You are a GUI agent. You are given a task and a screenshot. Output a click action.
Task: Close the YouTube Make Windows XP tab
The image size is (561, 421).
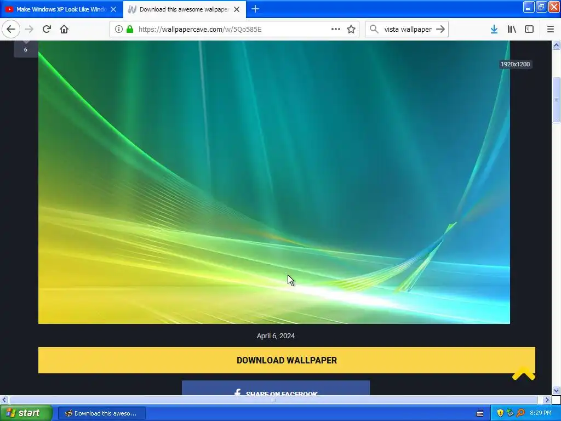pyautogui.click(x=113, y=9)
